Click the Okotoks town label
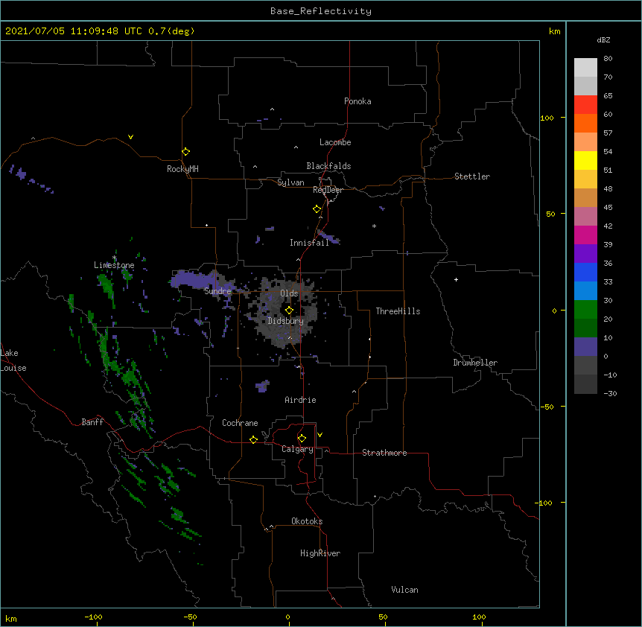 pos(307,521)
